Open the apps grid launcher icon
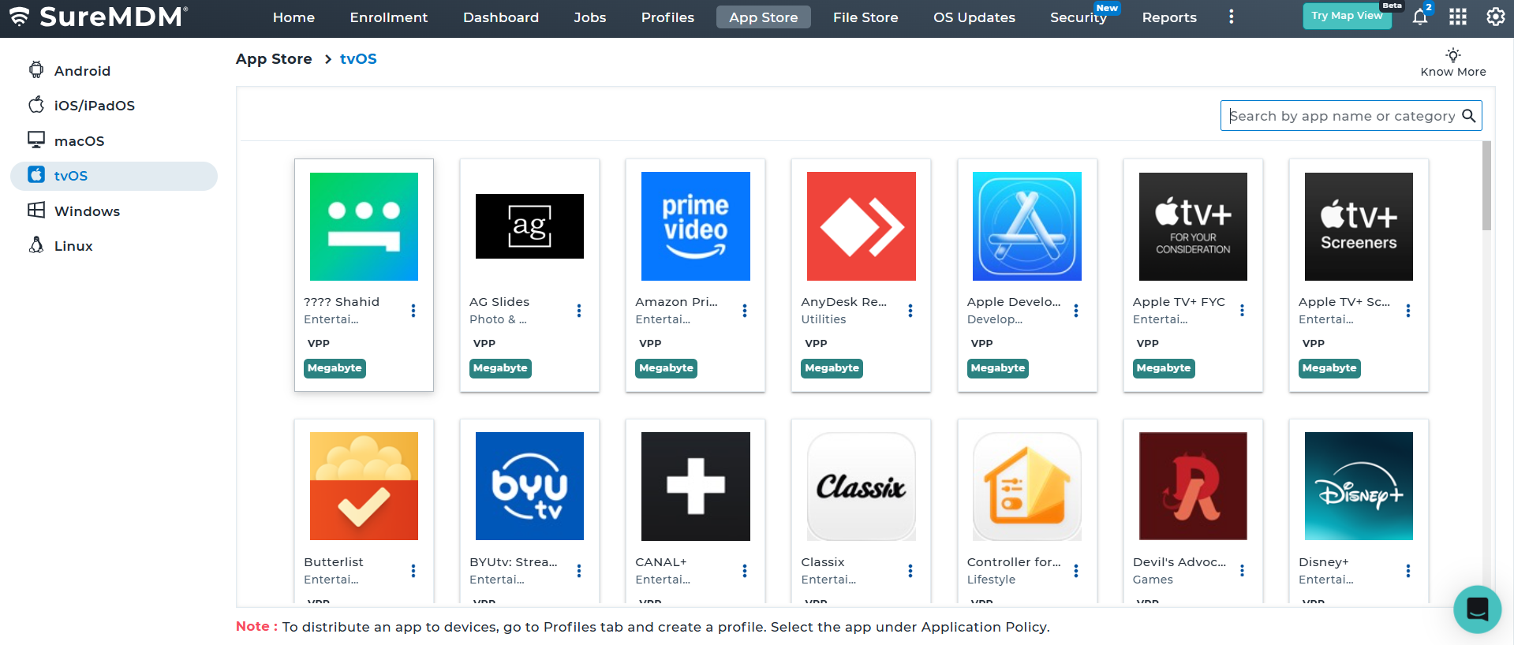This screenshot has width=1514, height=645. point(1457,17)
